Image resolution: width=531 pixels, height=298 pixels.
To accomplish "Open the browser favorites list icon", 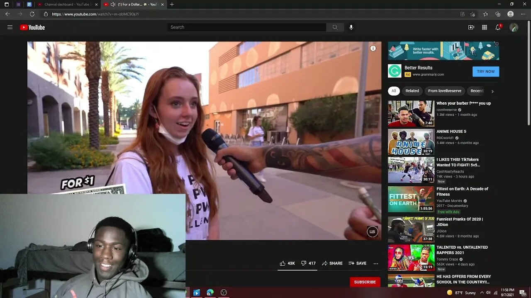I will (x=485, y=14).
